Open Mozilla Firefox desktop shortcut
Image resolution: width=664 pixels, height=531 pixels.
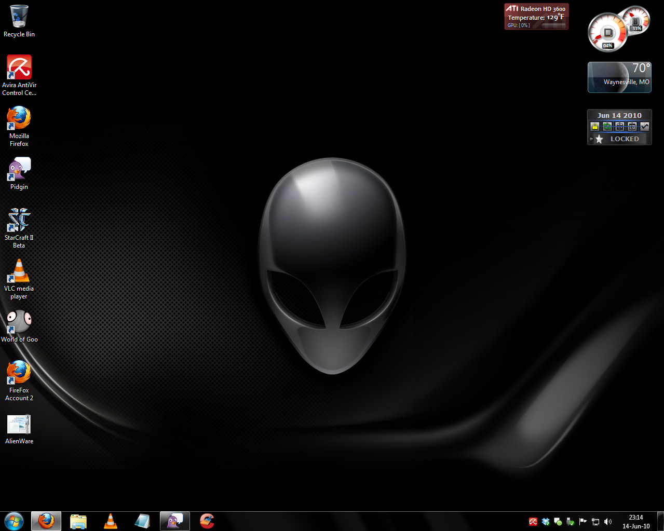18,118
